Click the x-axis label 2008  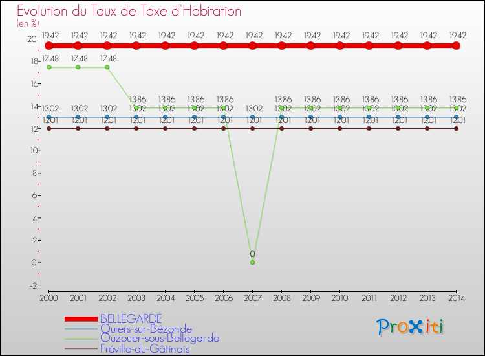(x=281, y=298)
